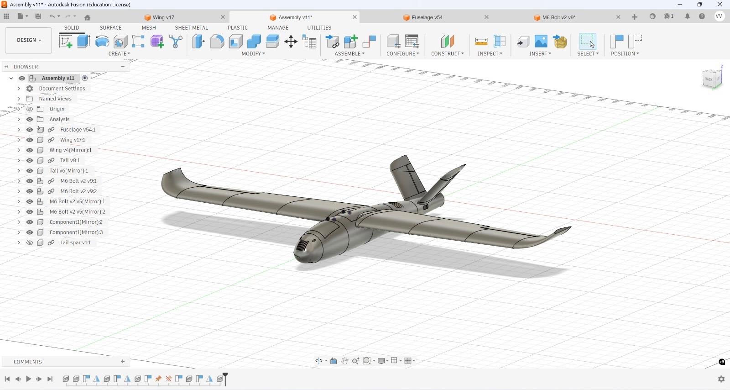The image size is (730, 390).
Task: Select the Revolve tool
Action: coord(102,42)
